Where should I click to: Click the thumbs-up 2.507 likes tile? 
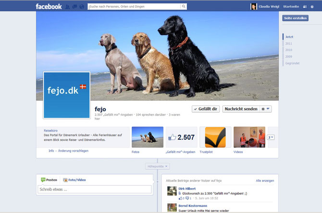click(182, 137)
